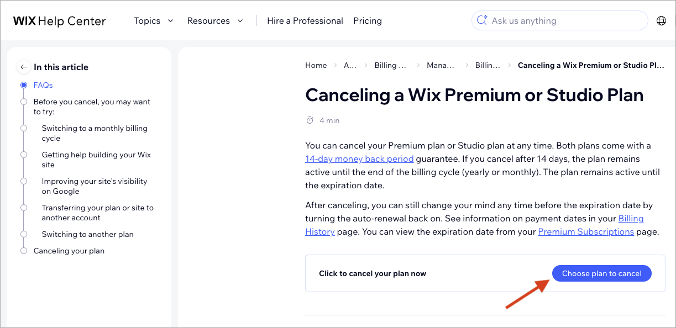Jump to Switching to another plan section
The image size is (676, 328).
pos(87,234)
